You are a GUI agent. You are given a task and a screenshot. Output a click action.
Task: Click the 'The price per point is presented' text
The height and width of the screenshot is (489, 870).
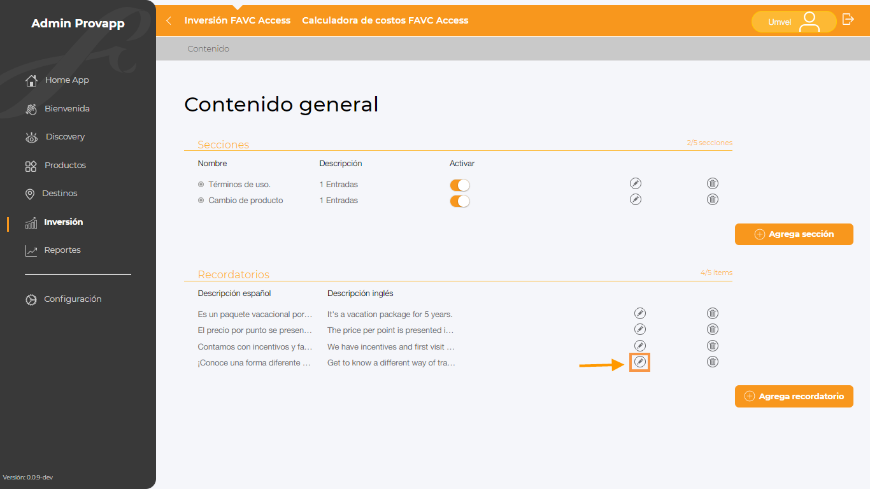[x=391, y=330]
